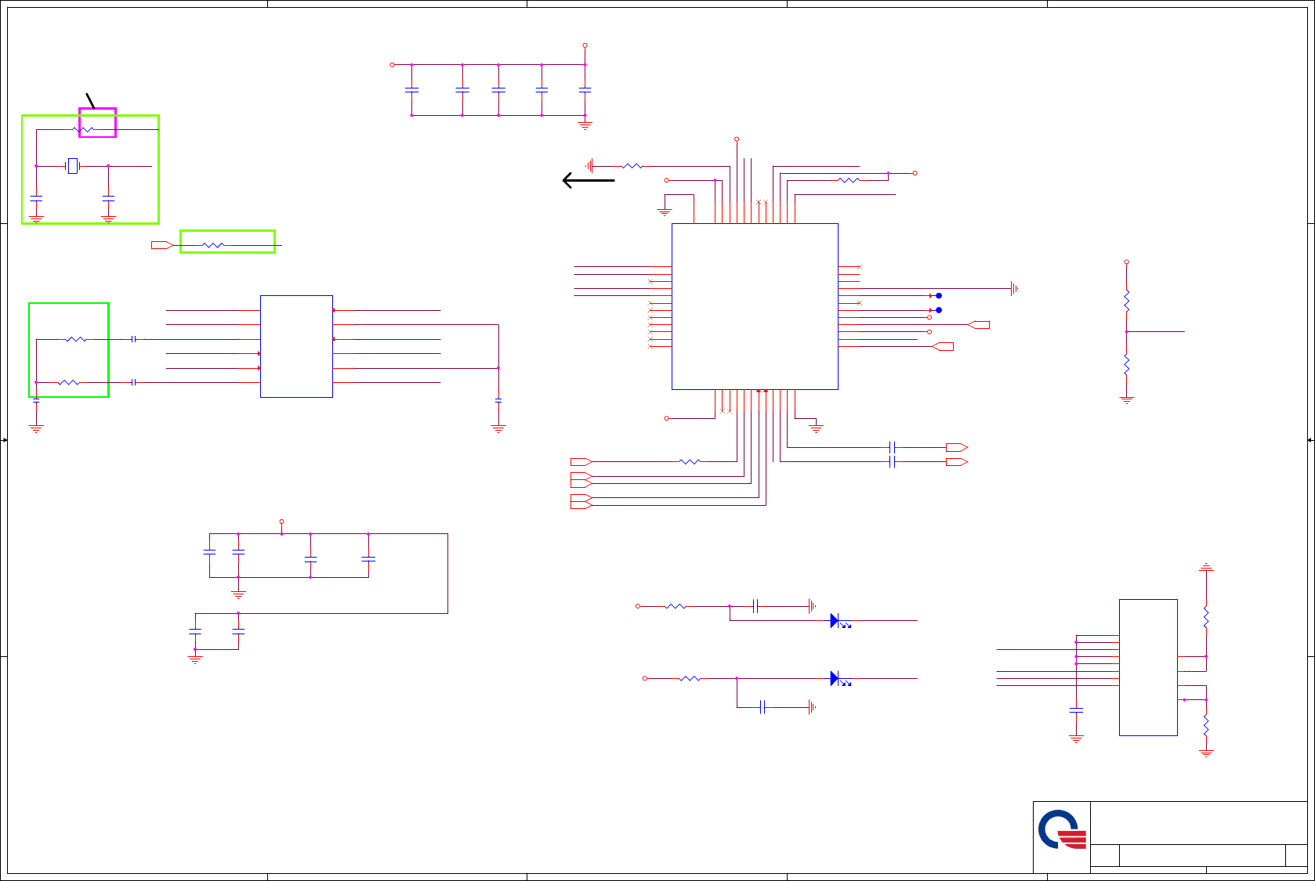The height and width of the screenshot is (881, 1315).
Task: Click the ground symbol of the top capacitor bank
Action: [585, 125]
